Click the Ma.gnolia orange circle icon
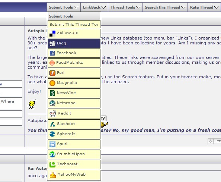 pos(52,83)
